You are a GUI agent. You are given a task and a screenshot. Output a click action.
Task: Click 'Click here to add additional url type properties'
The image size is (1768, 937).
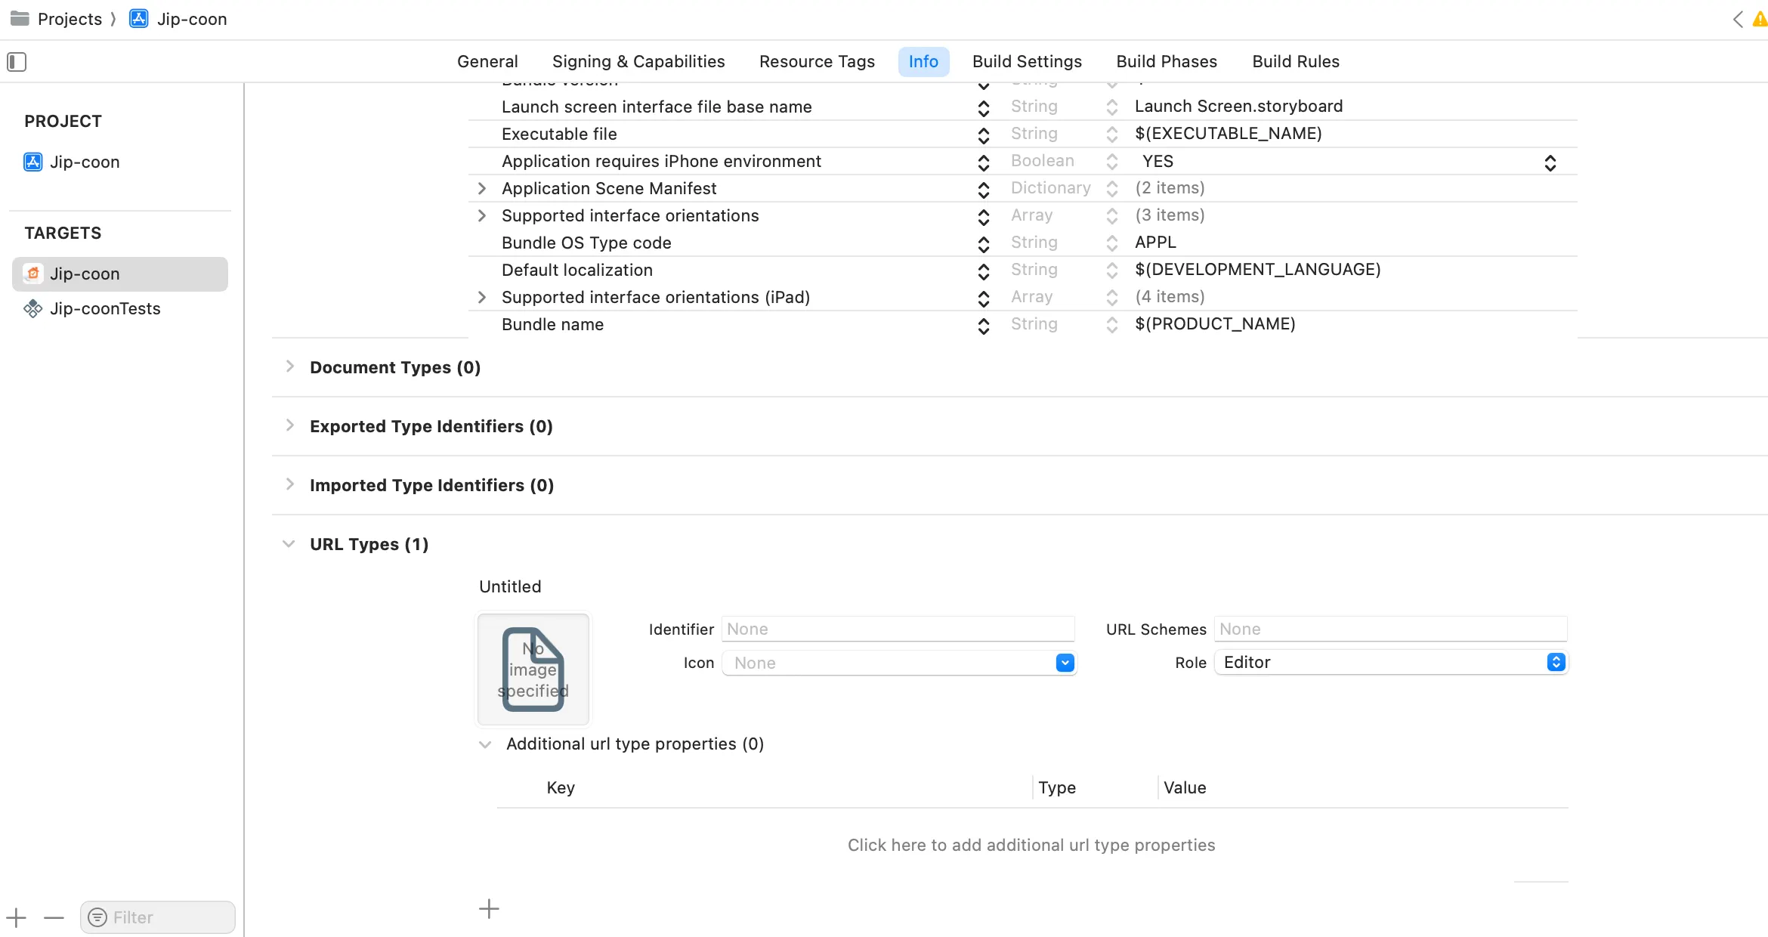1031,845
